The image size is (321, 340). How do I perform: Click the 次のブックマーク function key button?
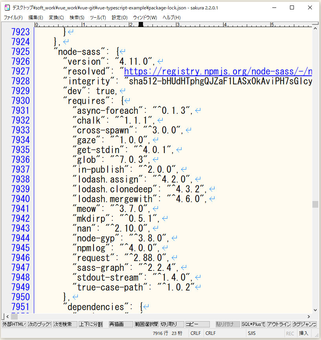point(40,324)
